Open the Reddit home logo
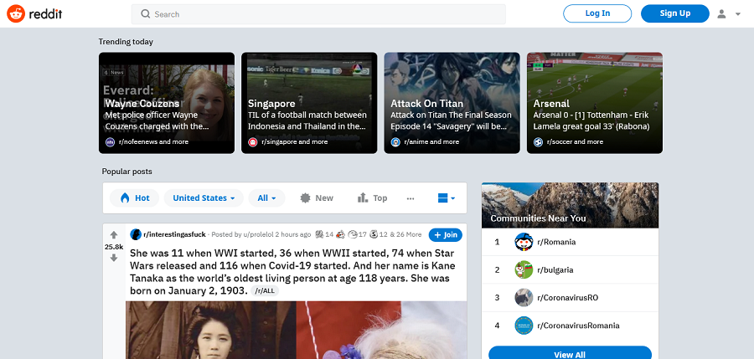This screenshot has width=754, height=359. click(34, 14)
